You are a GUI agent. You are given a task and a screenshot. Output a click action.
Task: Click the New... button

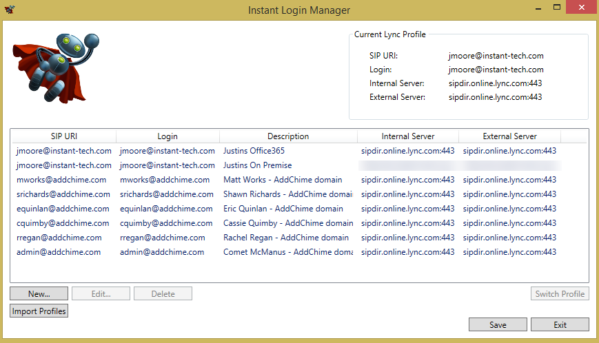39,294
